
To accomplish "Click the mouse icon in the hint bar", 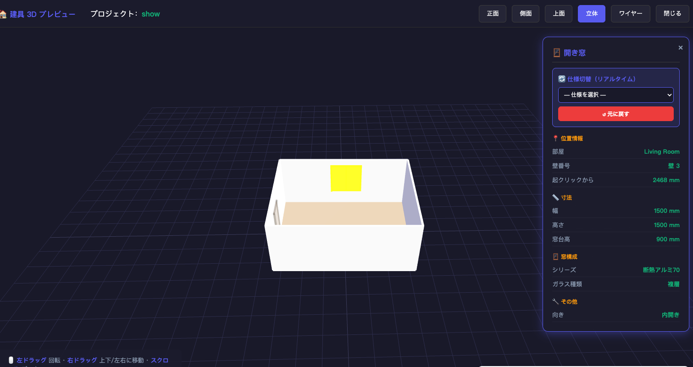I will tap(11, 361).
